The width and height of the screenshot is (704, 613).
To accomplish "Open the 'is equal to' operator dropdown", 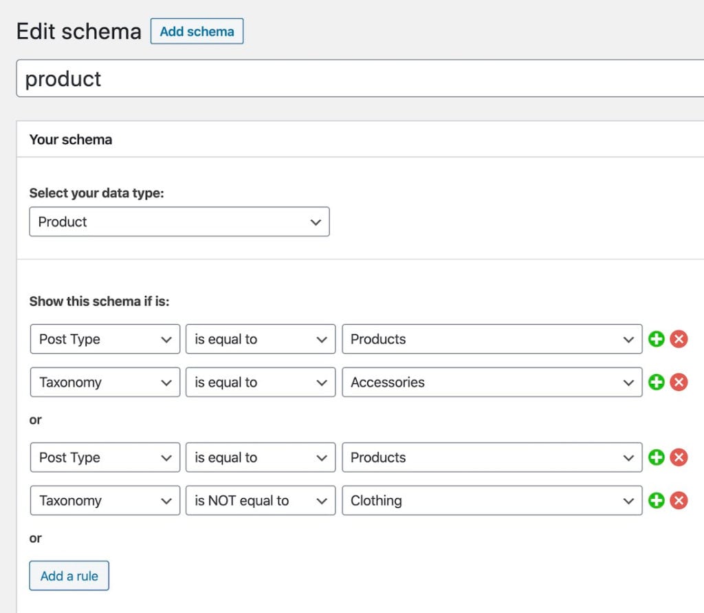I will coord(260,338).
